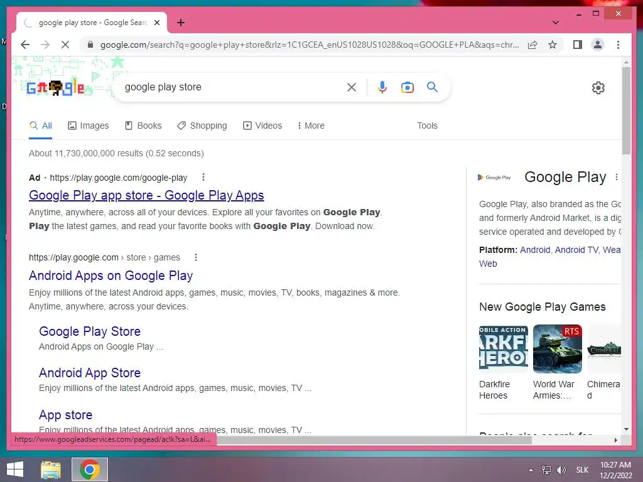Start voice search with the microphone

coord(382,87)
